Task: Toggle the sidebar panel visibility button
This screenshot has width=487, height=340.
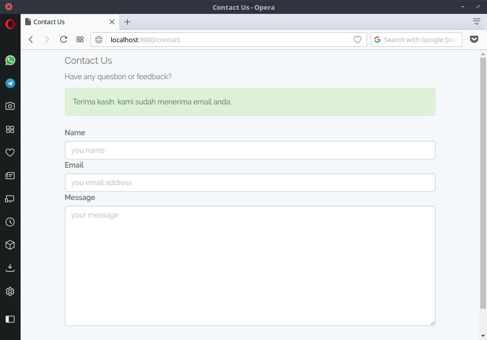Action: 10,319
